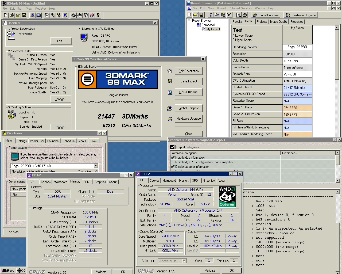Switch to Projects tab in Result Browser

(262, 22)
